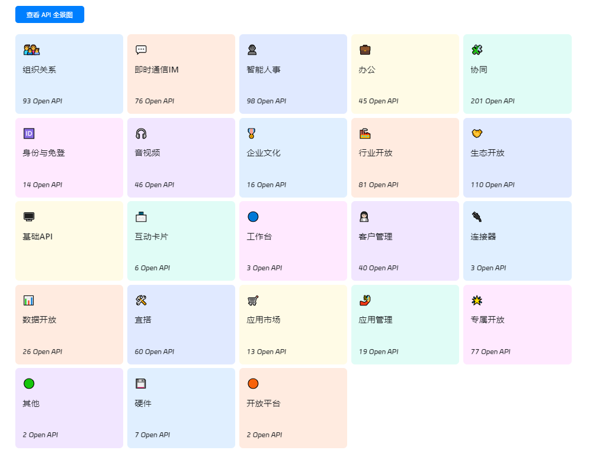590x460 pixels.
Task: Click the 即时通信IM speech bubble icon
Action: [x=141, y=50]
